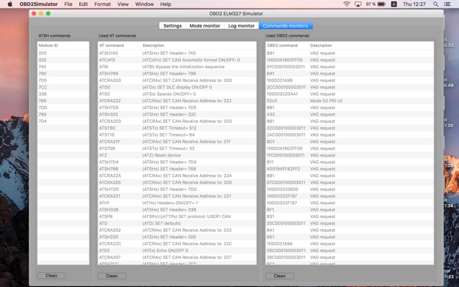Select the ATD0 command row

[x=177, y=87]
